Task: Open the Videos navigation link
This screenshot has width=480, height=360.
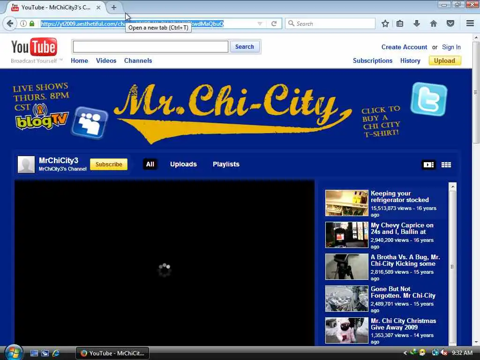Action: click(x=106, y=60)
